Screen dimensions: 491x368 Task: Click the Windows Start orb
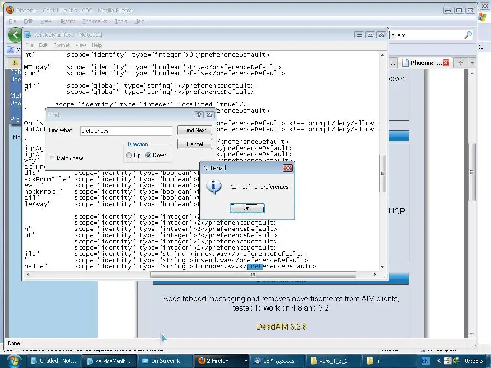pos(14,360)
